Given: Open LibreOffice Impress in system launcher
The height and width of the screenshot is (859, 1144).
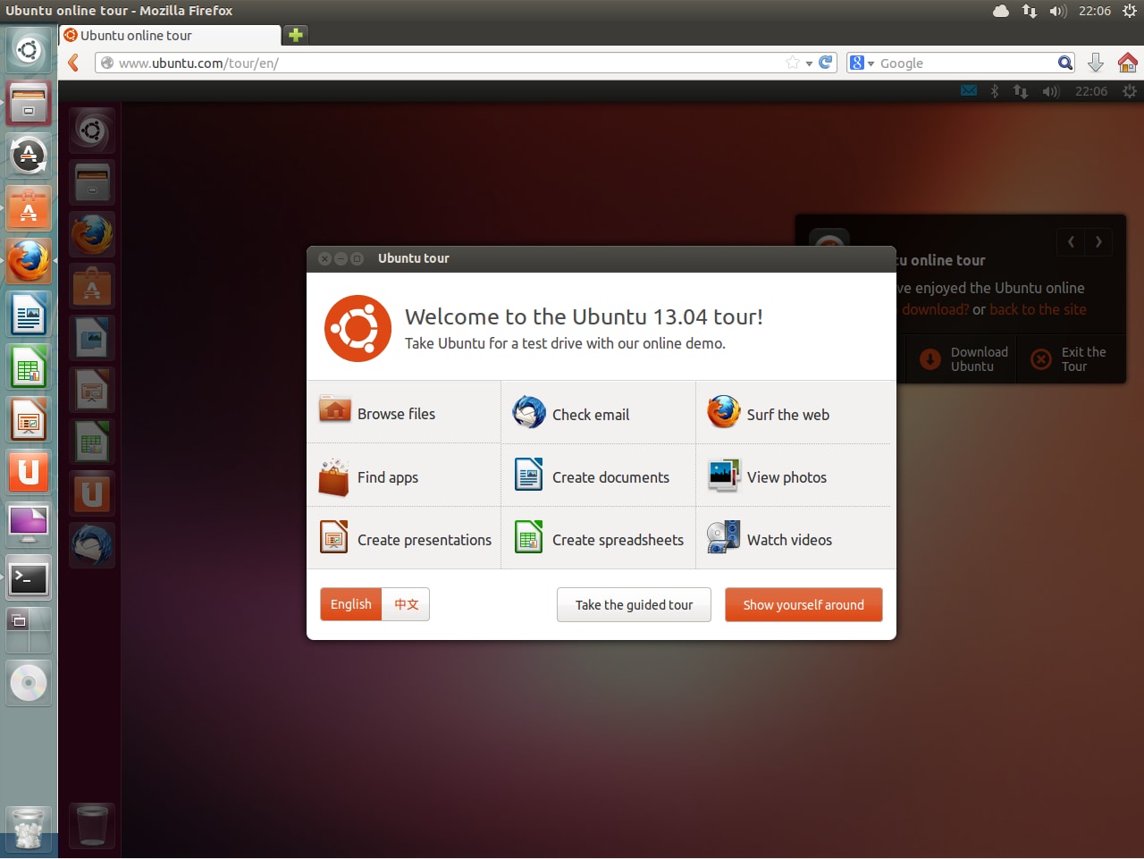Looking at the screenshot, I should 29,419.
